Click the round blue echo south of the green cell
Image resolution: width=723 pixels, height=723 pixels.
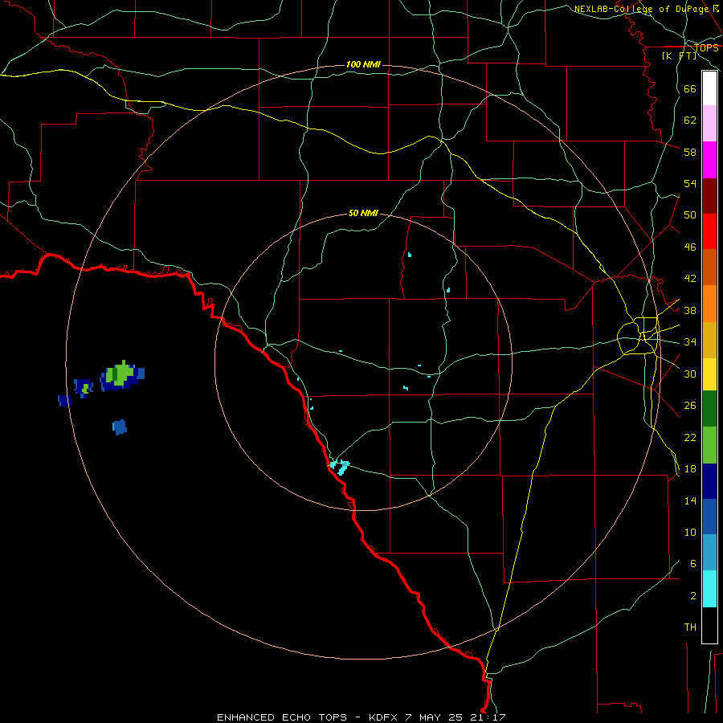tap(120, 427)
